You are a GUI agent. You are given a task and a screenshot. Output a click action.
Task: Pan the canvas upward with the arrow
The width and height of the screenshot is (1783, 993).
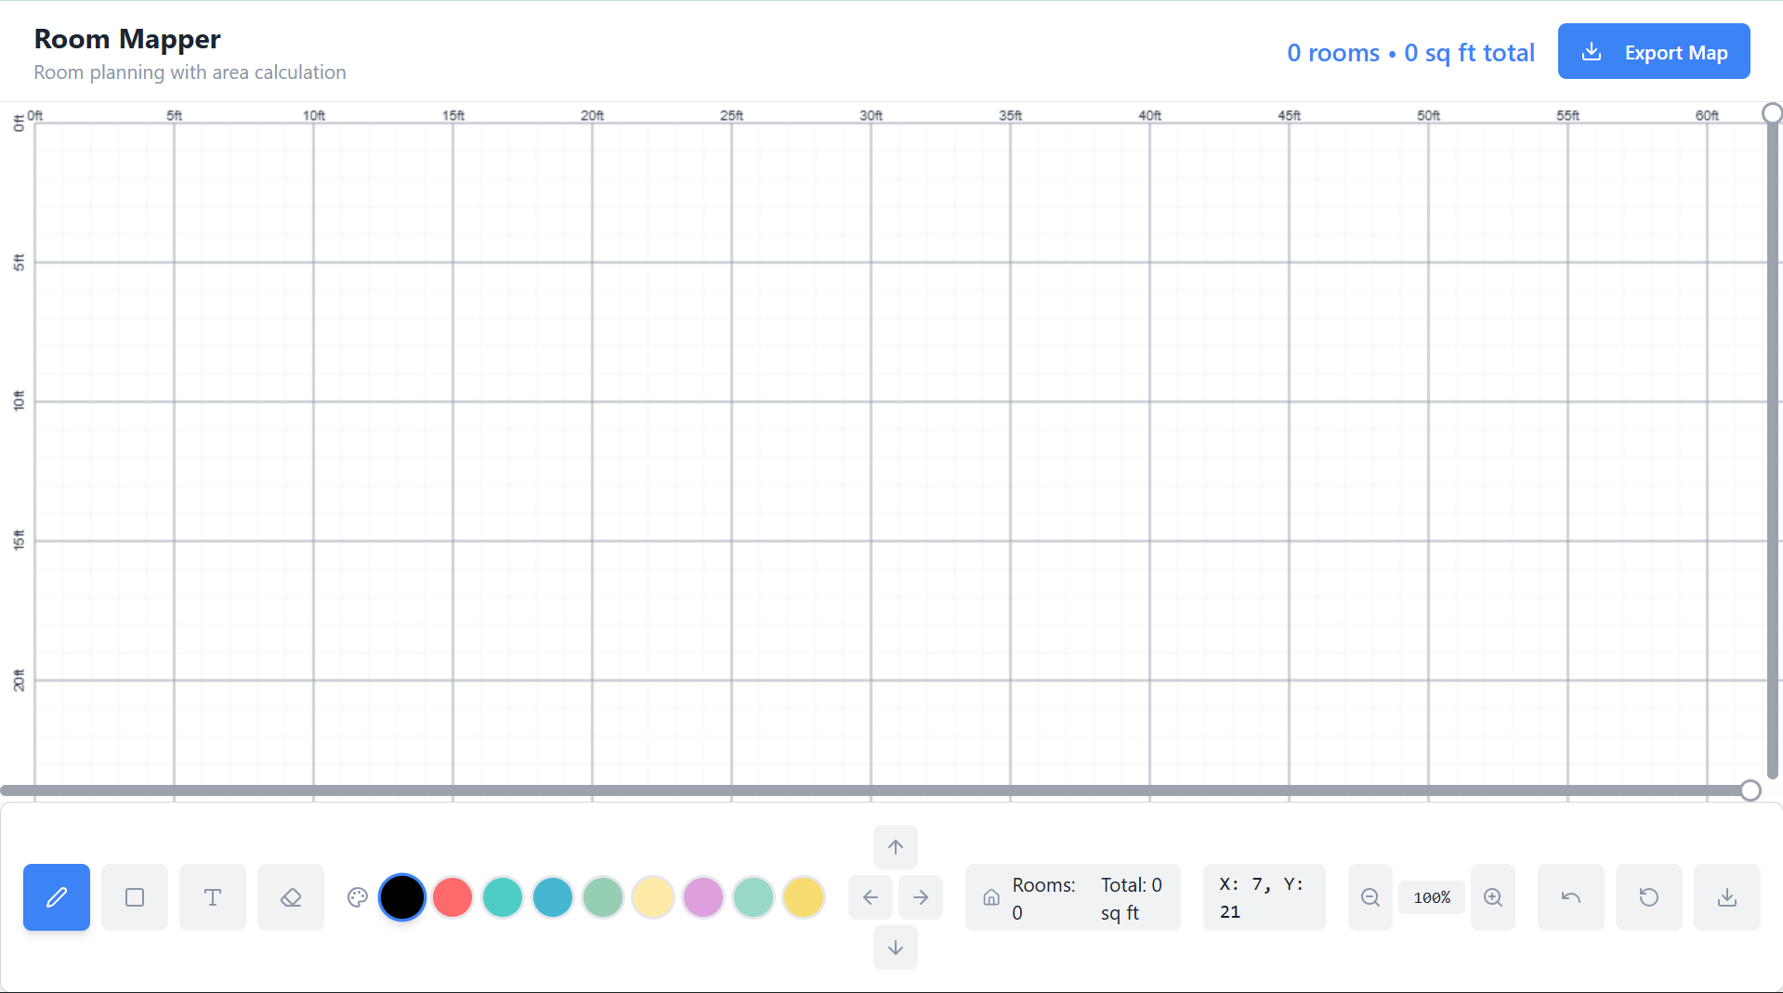(x=895, y=846)
